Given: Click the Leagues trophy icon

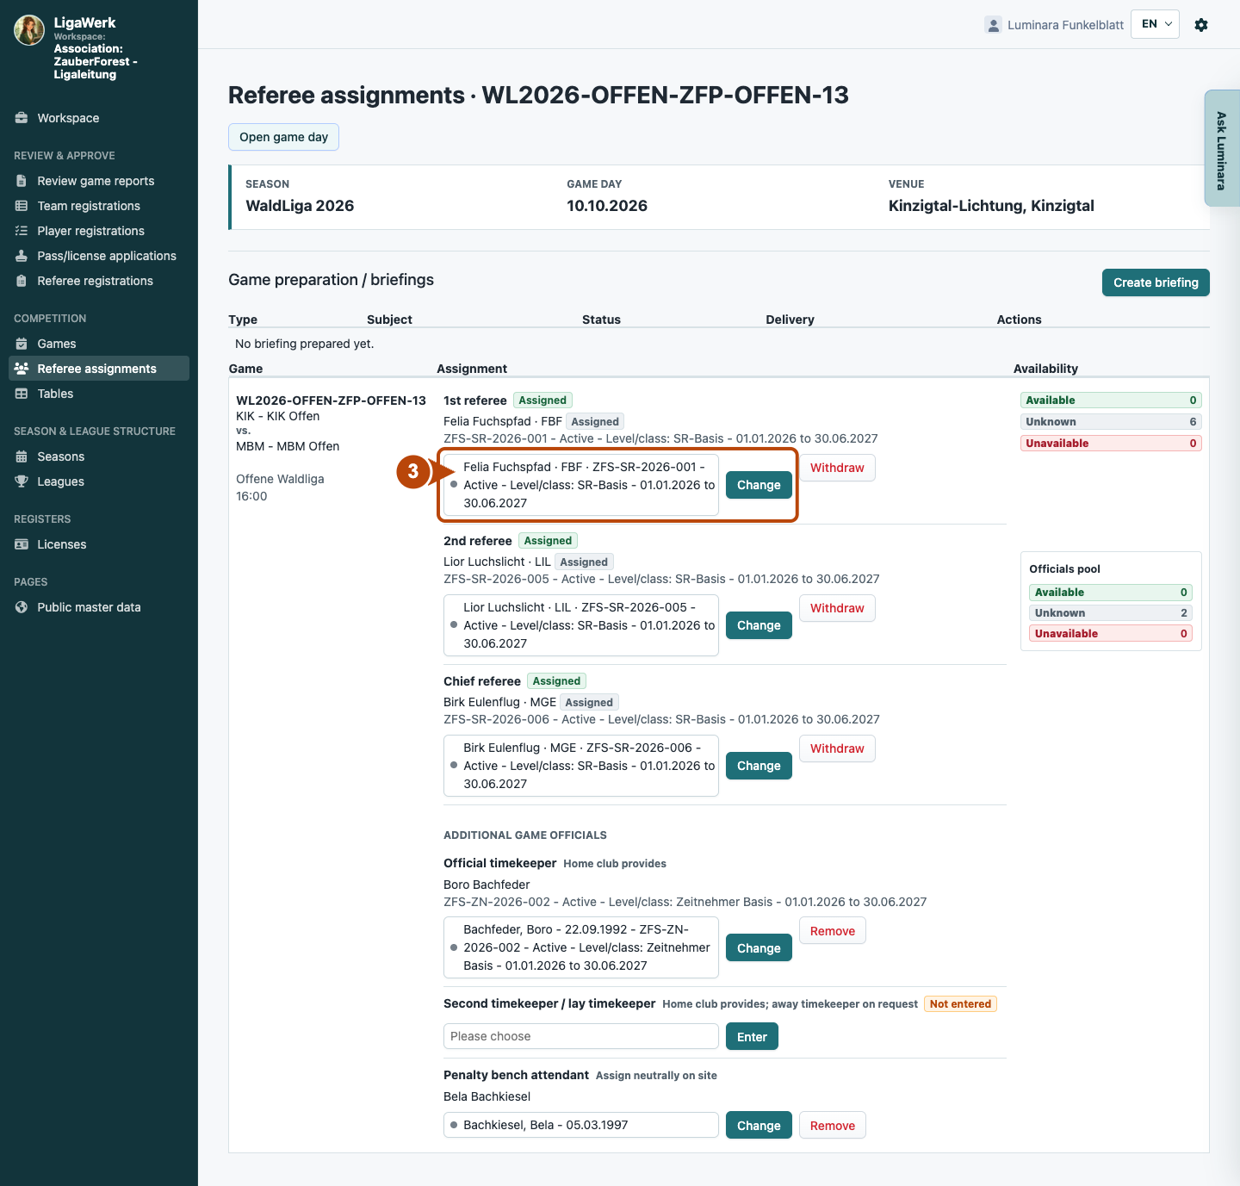Looking at the screenshot, I should point(22,481).
